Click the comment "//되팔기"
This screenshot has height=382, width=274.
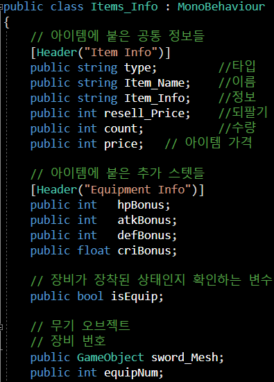(x=243, y=112)
